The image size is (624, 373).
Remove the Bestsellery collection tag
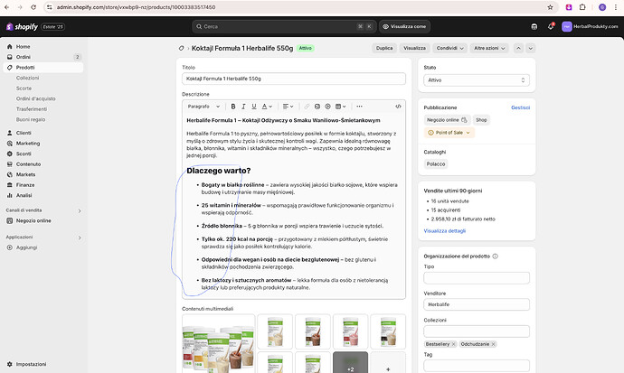453,344
